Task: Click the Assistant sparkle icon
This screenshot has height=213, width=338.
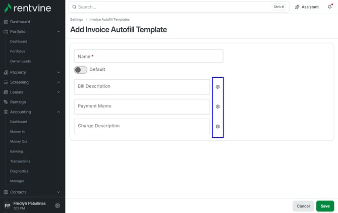Action: [x=297, y=7]
